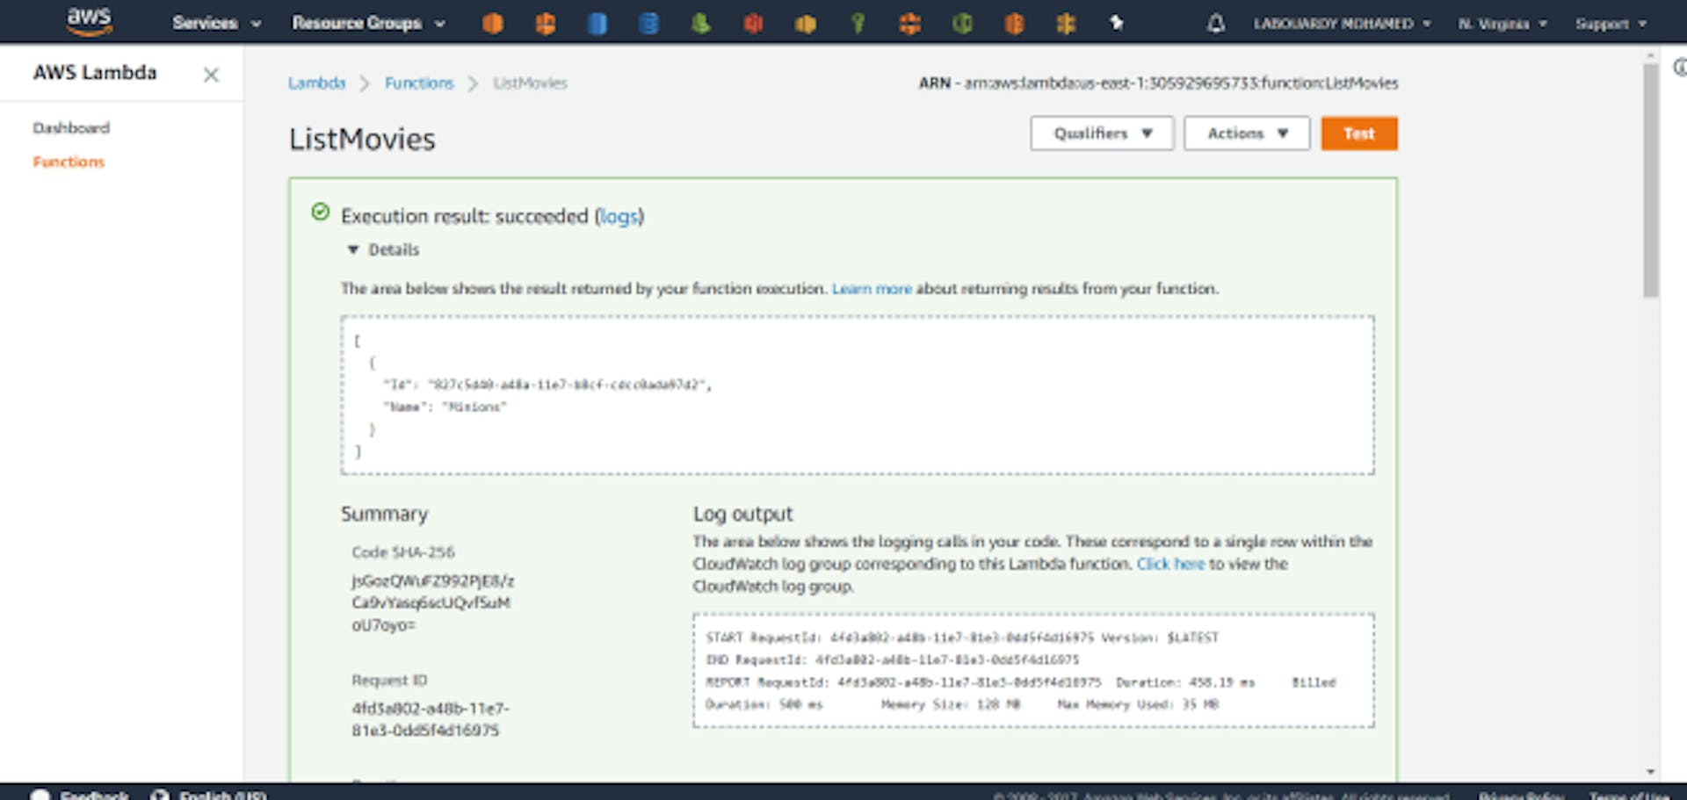The height and width of the screenshot is (800, 1687).
Task: Open the AWS console home logo
Action: click(90, 21)
